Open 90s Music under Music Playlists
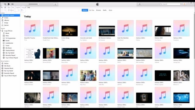The height and width of the screenshot is (110, 195). pos(10,66)
